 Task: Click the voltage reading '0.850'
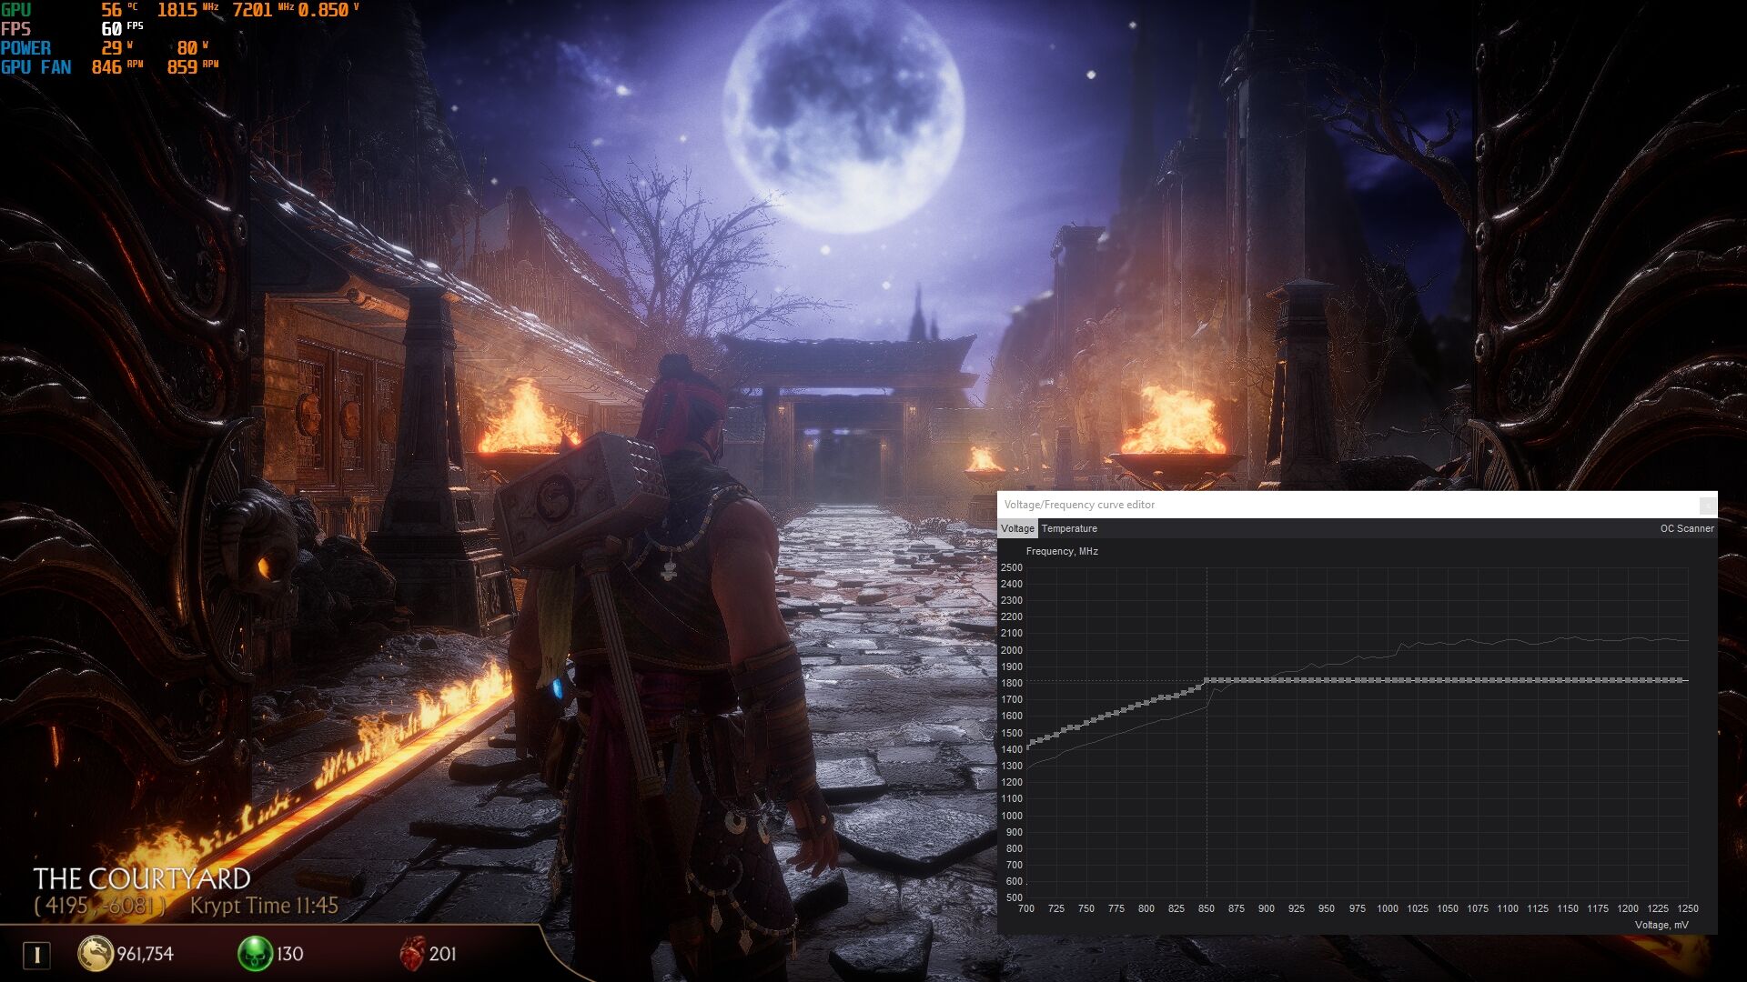point(323,10)
